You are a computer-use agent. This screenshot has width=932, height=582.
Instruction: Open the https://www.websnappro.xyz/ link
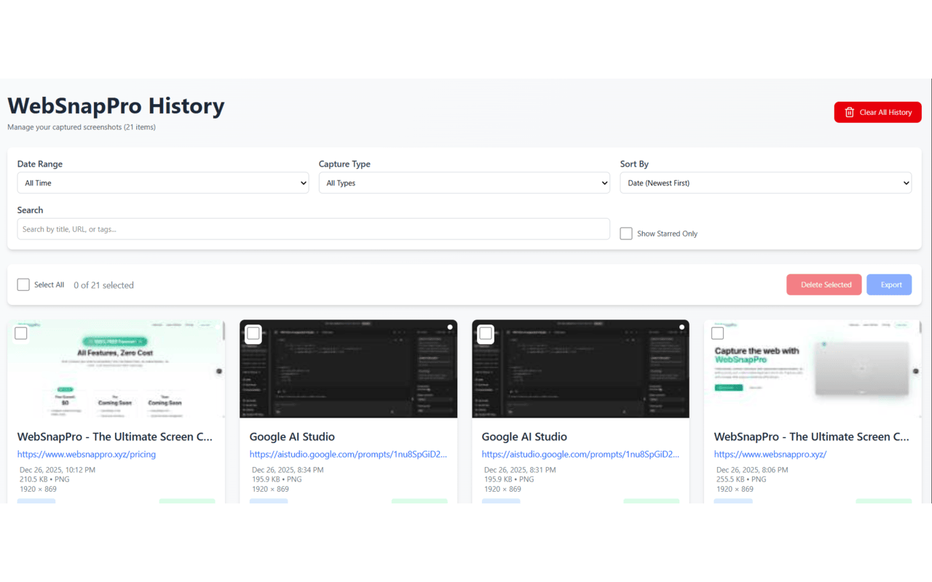pos(770,454)
